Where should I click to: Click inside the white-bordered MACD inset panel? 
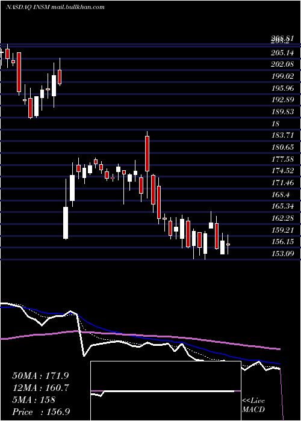tap(166, 391)
